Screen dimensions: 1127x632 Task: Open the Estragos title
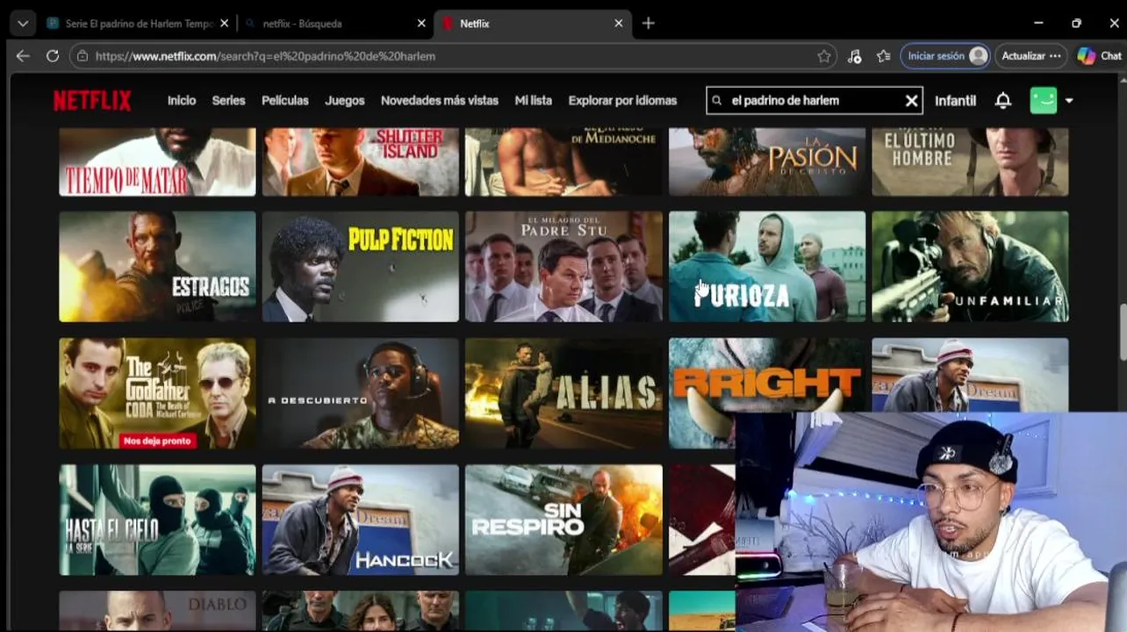(x=157, y=266)
